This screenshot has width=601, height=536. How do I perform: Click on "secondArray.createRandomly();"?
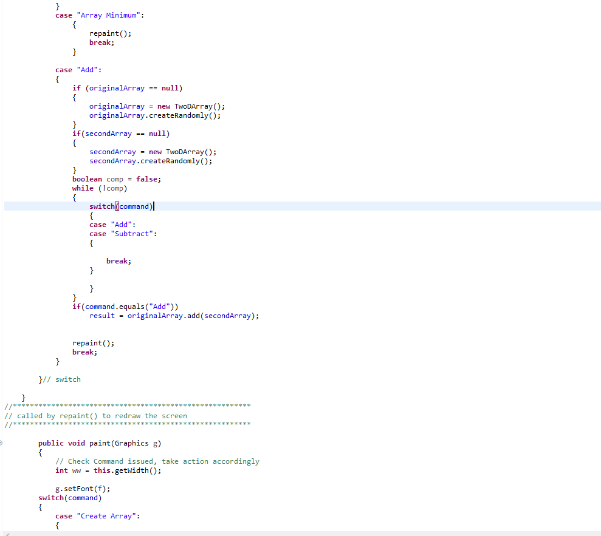point(151,161)
